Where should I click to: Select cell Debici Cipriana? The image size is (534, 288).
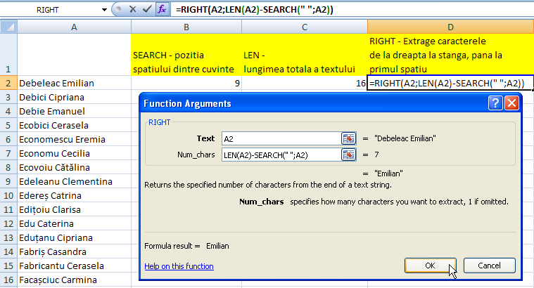tap(74, 97)
